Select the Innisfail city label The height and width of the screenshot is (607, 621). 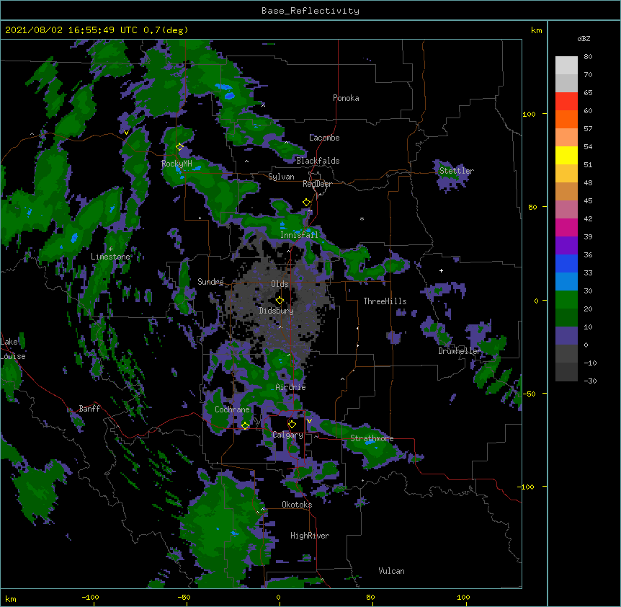pyautogui.click(x=299, y=235)
